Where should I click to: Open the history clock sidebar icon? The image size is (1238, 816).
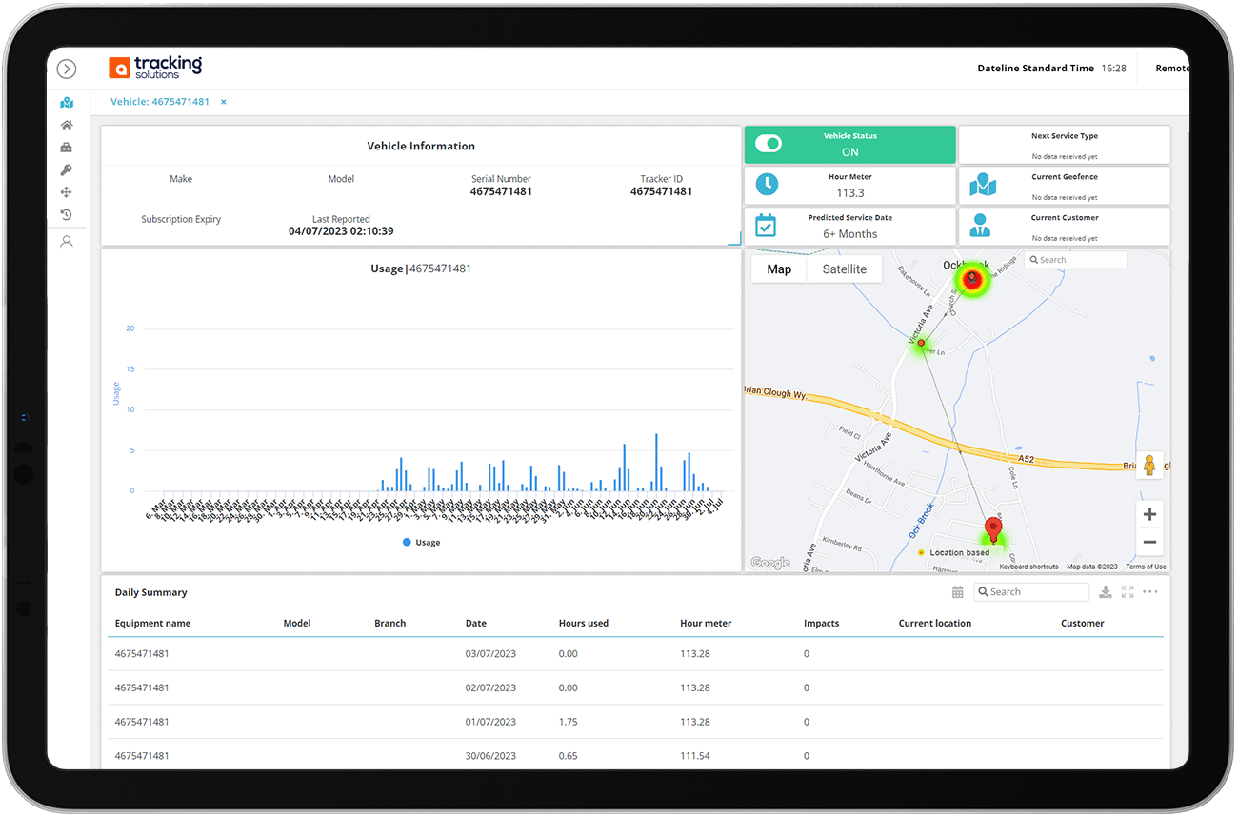click(67, 215)
